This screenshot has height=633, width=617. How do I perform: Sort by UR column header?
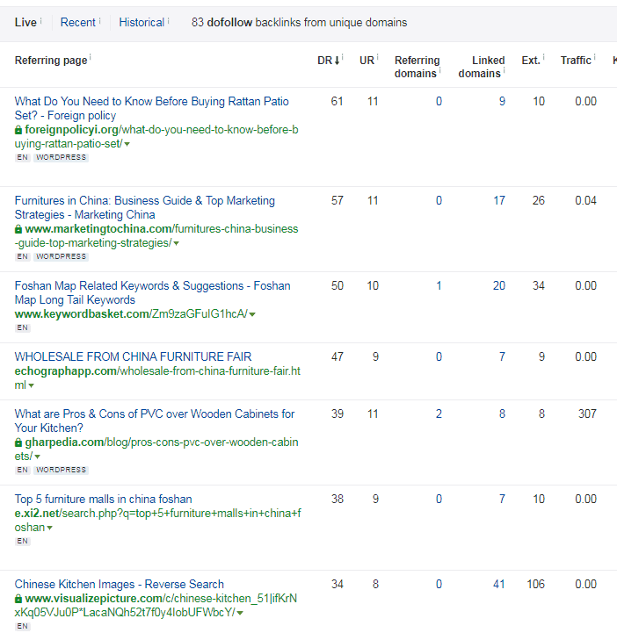click(367, 61)
